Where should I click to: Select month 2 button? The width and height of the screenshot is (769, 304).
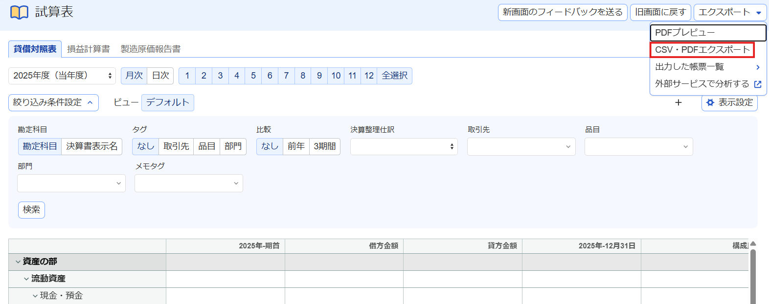point(204,76)
